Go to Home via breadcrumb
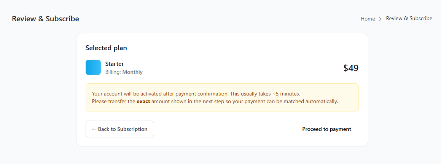Image resolution: width=441 pixels, height=164 pixels. 368,19
